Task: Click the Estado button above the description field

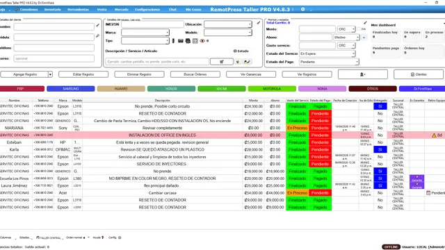Action: point(241,51)
